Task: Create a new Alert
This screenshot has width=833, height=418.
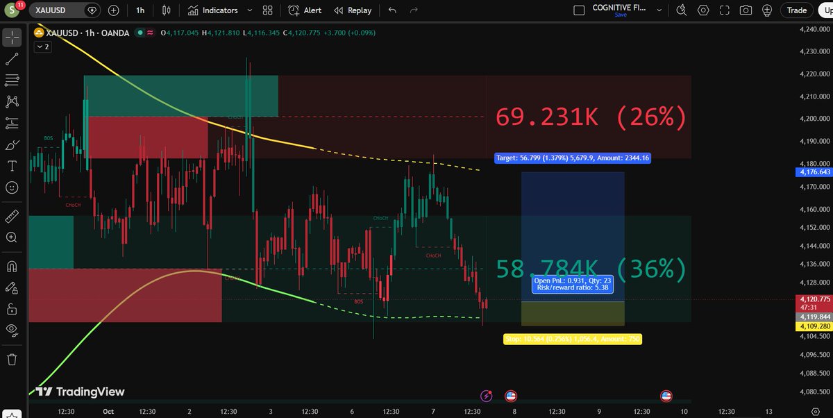Action: point(305,10)
